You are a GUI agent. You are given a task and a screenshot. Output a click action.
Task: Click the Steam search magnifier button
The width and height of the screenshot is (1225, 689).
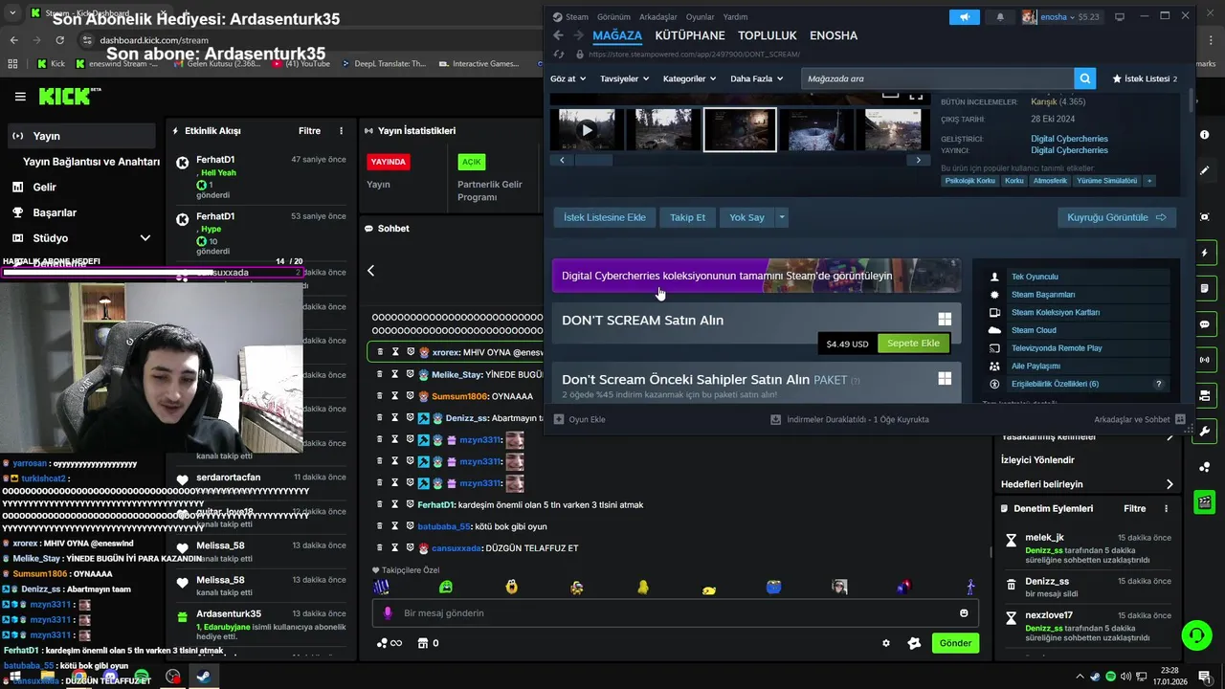pyautogui.click(x=1084, y=78)
